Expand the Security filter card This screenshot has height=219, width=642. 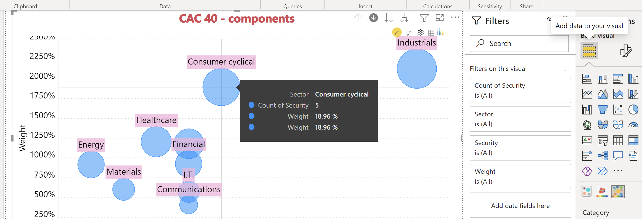[x=520, y=148]
